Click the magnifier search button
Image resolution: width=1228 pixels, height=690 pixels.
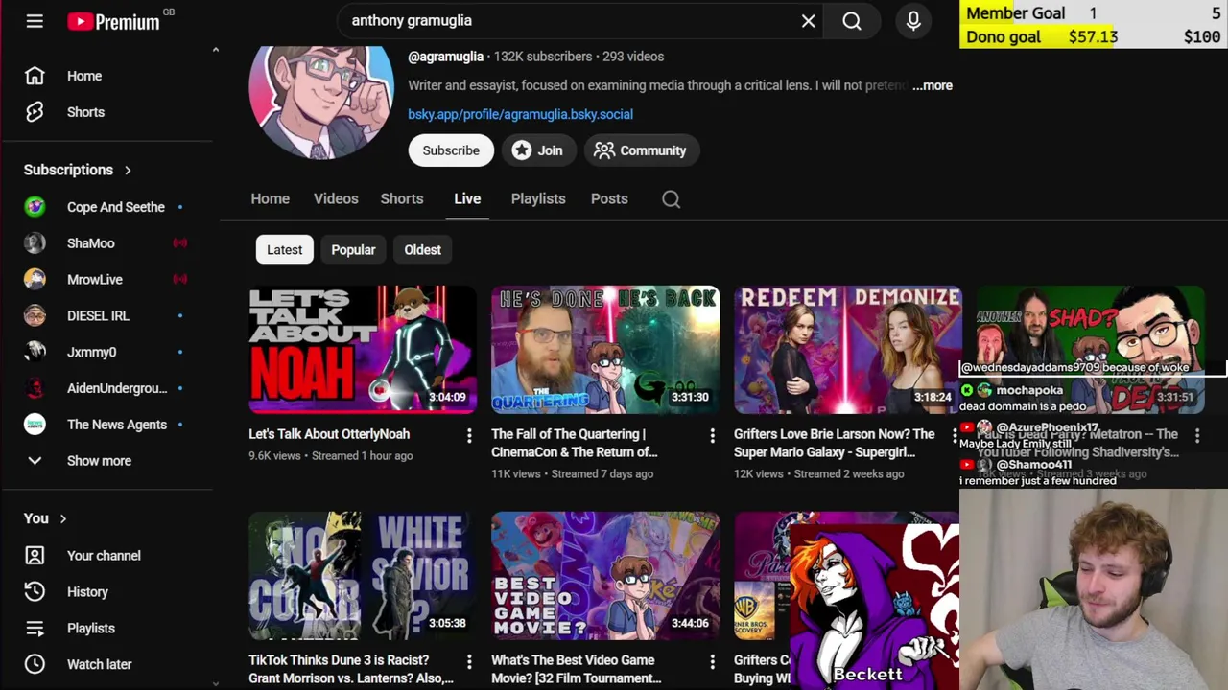[852, 20]
